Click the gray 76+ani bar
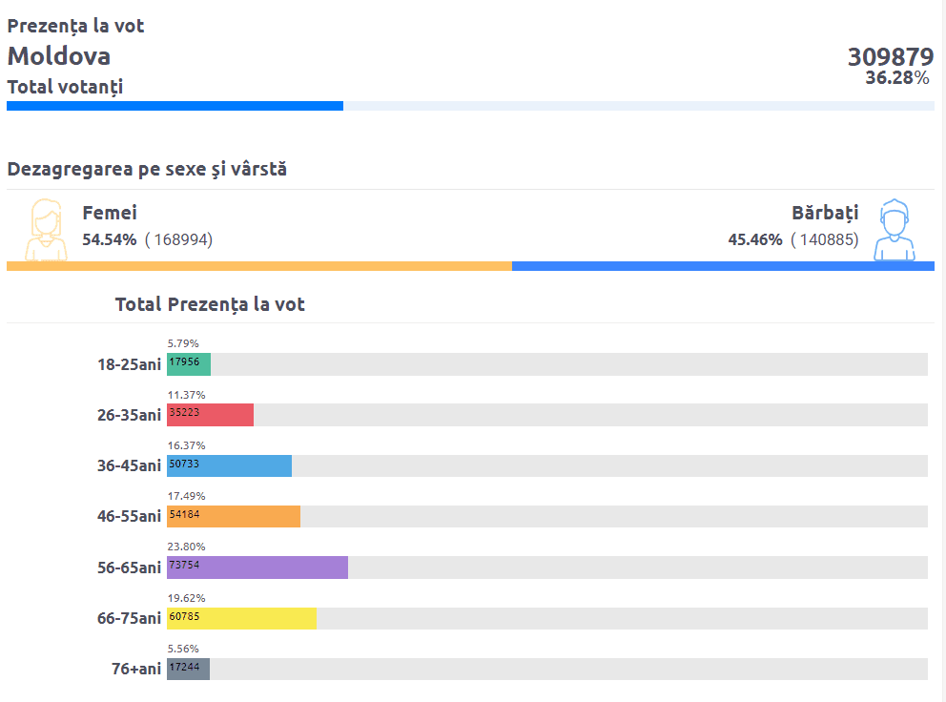The image size is (946, 702). click(x=188, y=669)
